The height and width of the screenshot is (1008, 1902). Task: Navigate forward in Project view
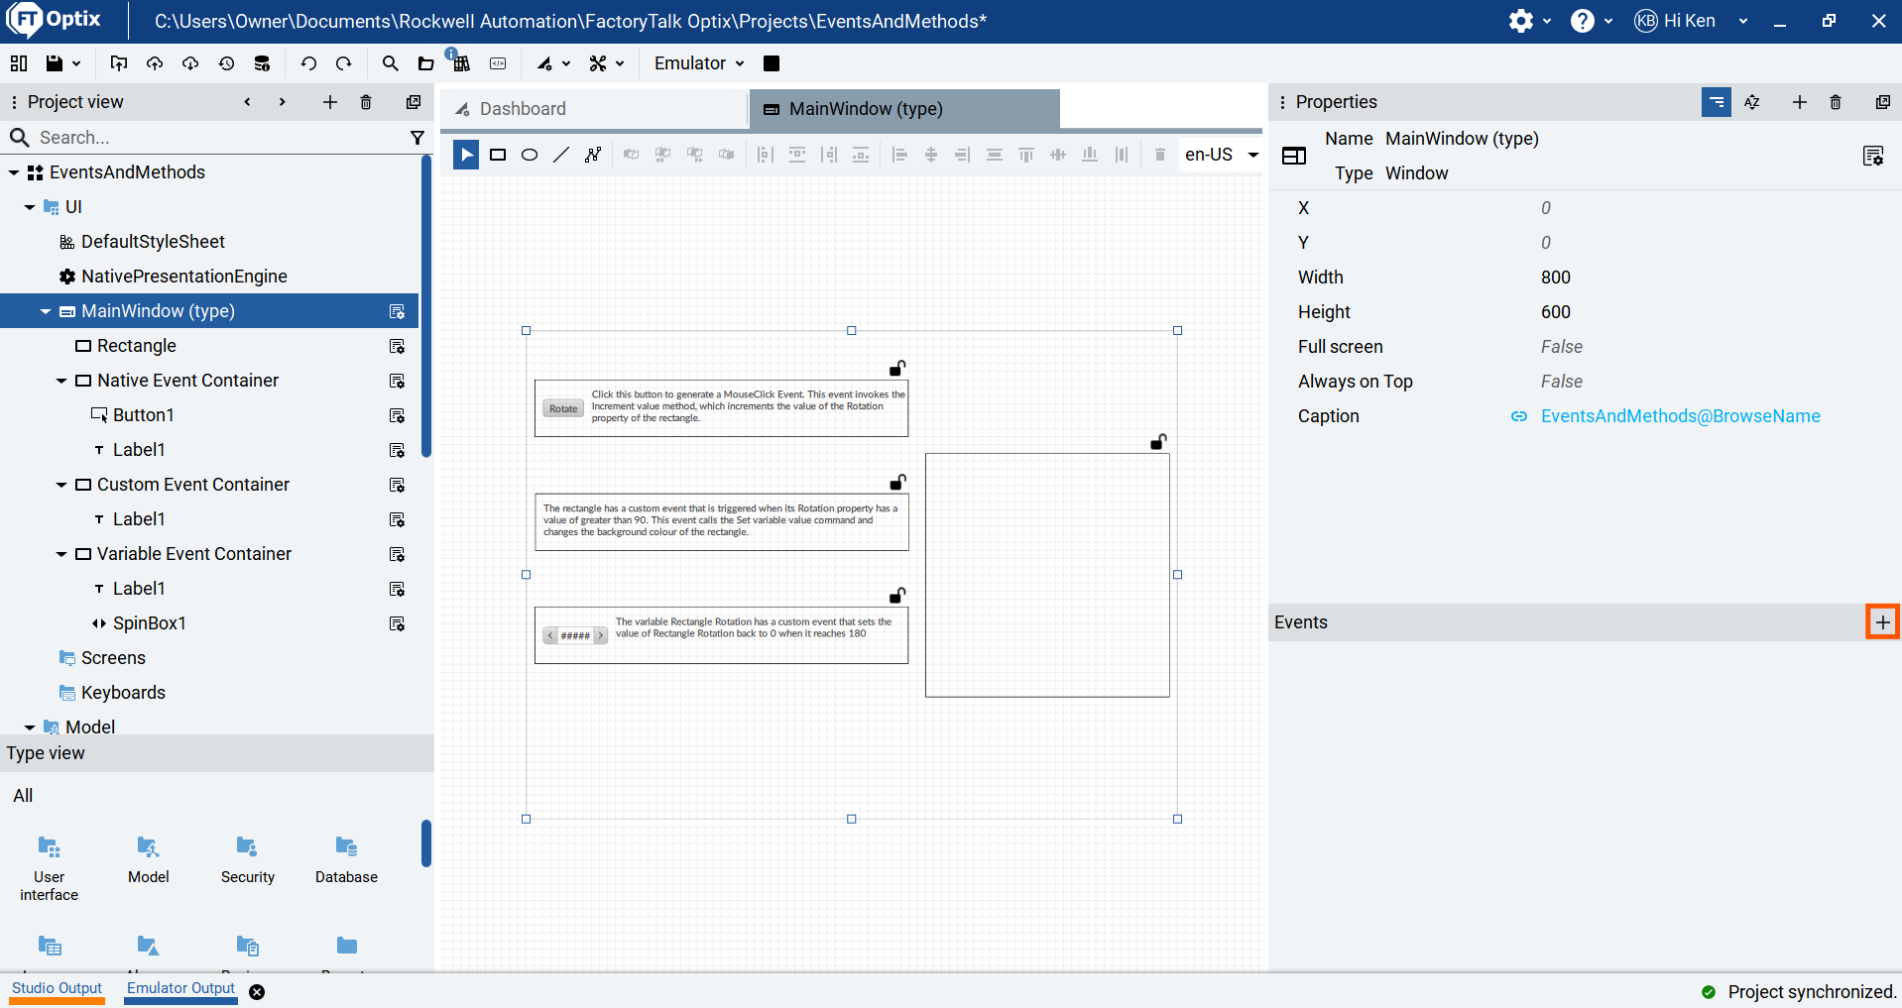click(x=283, y=102)
